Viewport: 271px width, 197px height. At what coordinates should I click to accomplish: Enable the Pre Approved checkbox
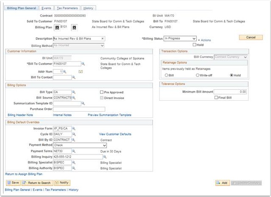point(102,92)
